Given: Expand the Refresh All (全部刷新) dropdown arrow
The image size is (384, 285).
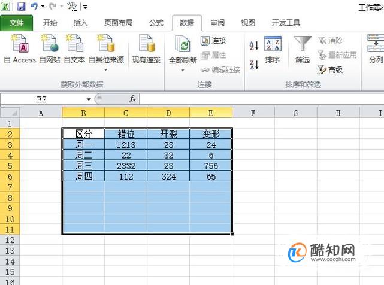Looking at the screenshot, I should pos(183,71).
